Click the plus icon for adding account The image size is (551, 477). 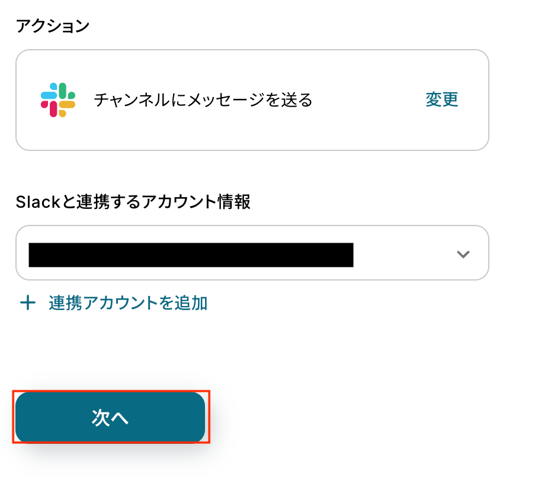[27, 304]
